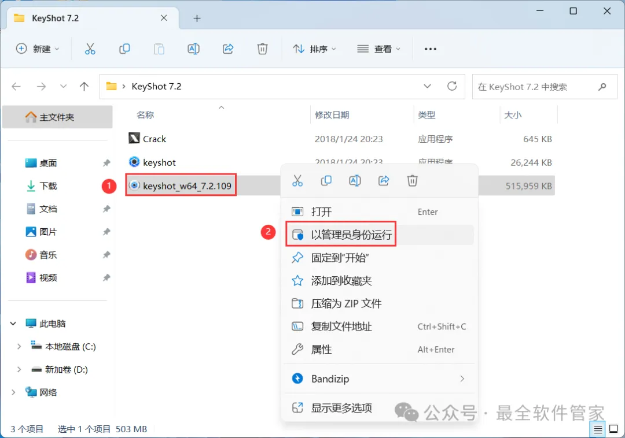Image resolution: width=625 pixels, height=438 pixels.
Task: Switch to large icons view in the status bar
Action: (x=613, y=429)
